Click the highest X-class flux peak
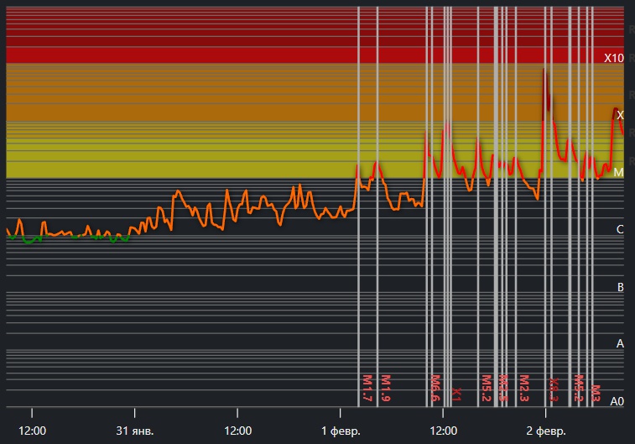 coord(544,72)
